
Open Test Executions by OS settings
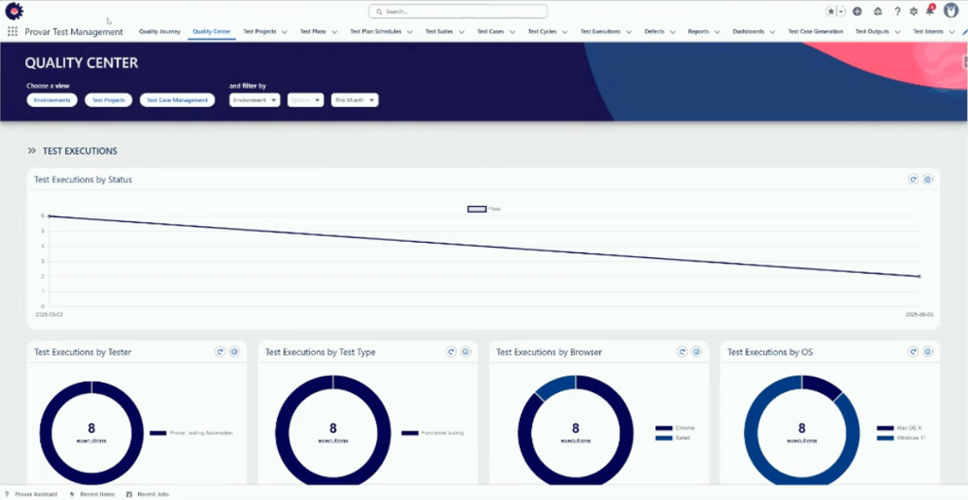tap(928, 352)
